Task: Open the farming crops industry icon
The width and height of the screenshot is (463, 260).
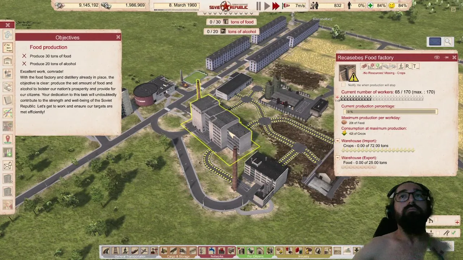Action: (x=279, y=250)
